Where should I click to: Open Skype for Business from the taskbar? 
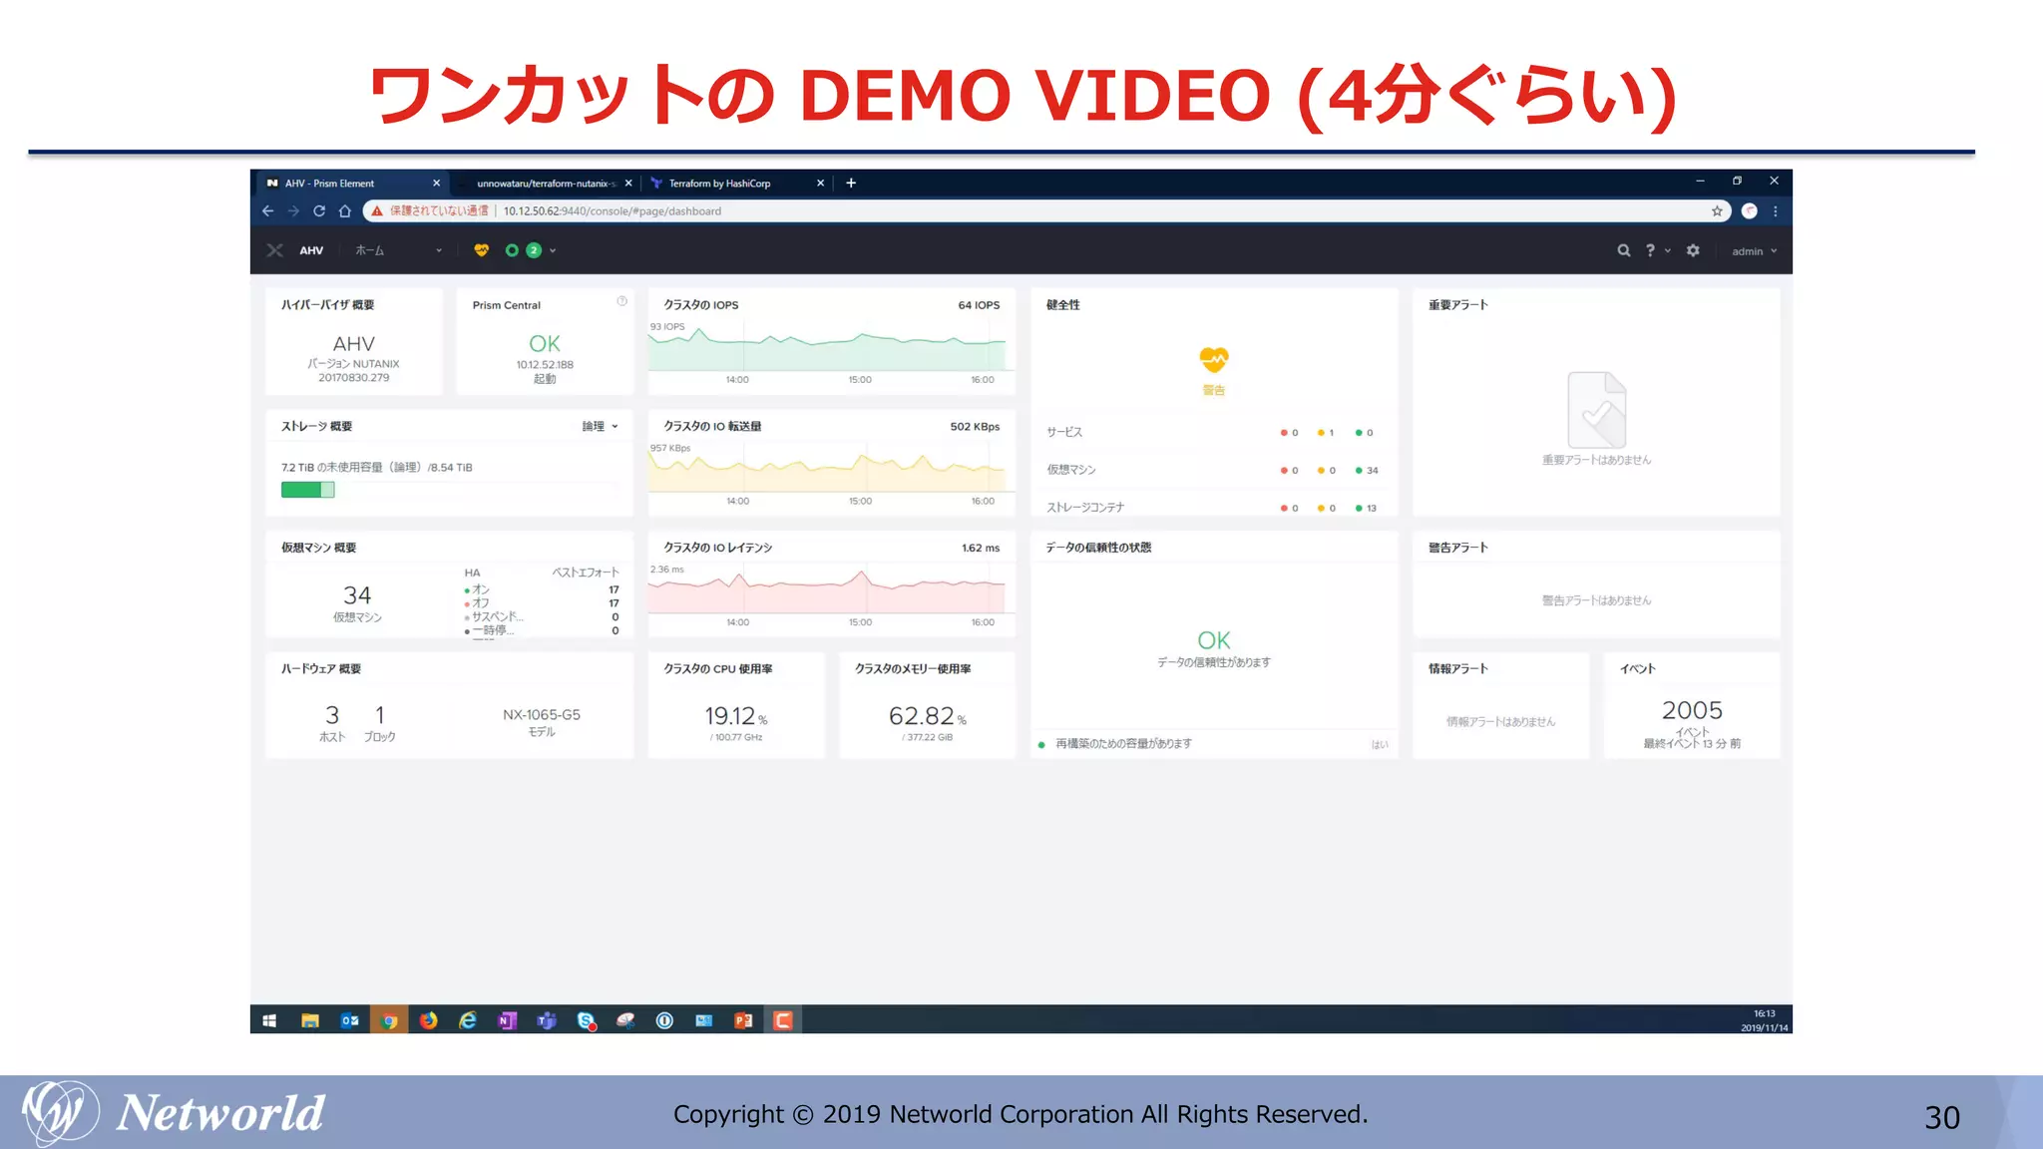coord(586,1020)
